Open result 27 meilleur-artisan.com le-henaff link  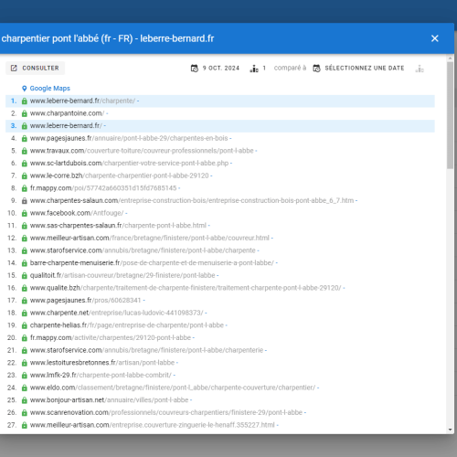pos(153,426)
